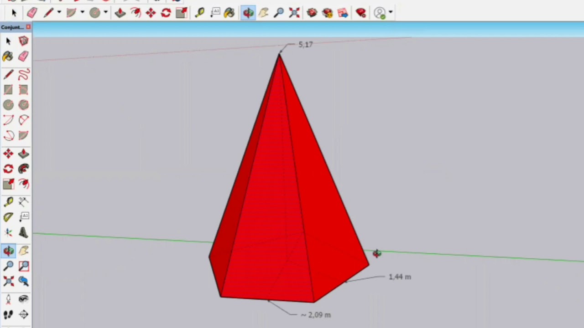This screenshot has width=584, height=328.
Task: Expand the Arc tool dropdown in the top toolbar
Action: (83, 12)
